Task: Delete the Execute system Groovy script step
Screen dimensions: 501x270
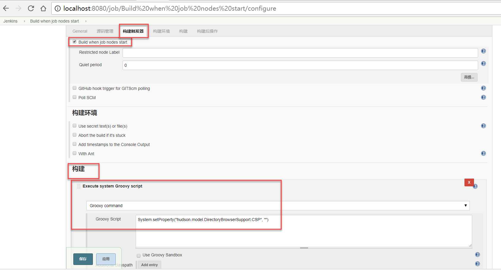Action: pos(469,182)
